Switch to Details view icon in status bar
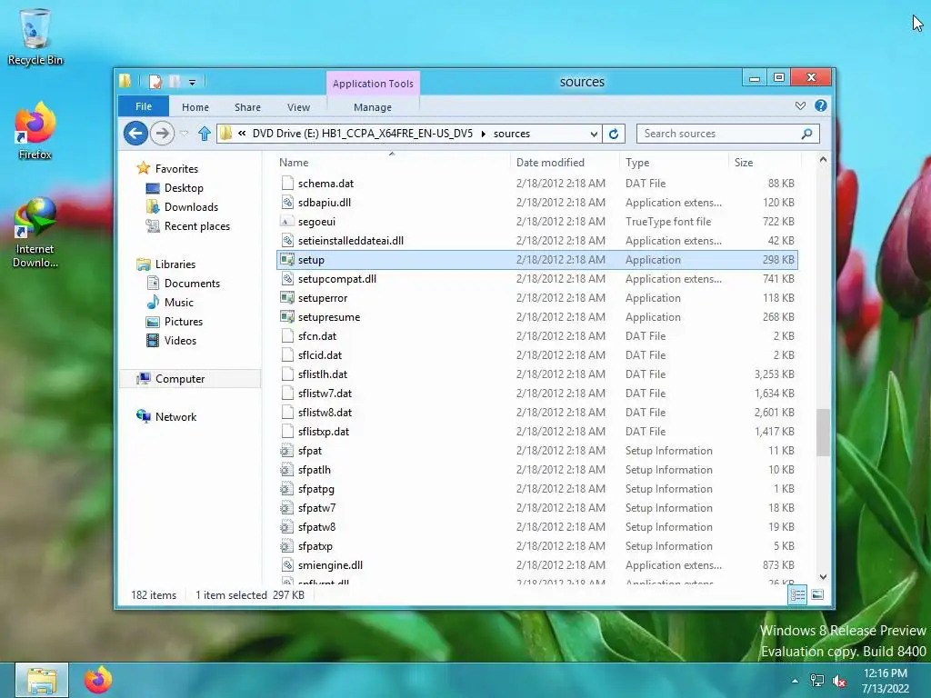The width and height of the screenshot is (931, 698). point(797,594)
